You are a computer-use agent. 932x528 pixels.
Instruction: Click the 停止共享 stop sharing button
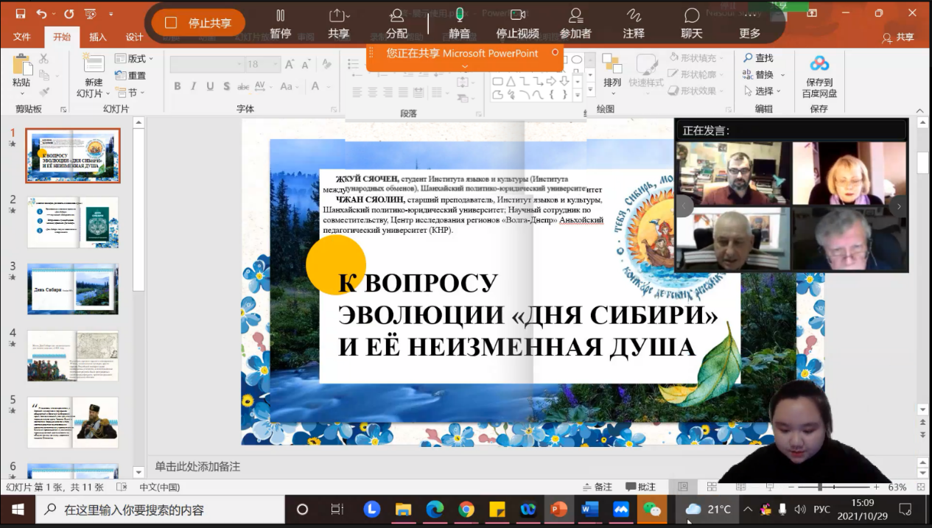point(198,23)
